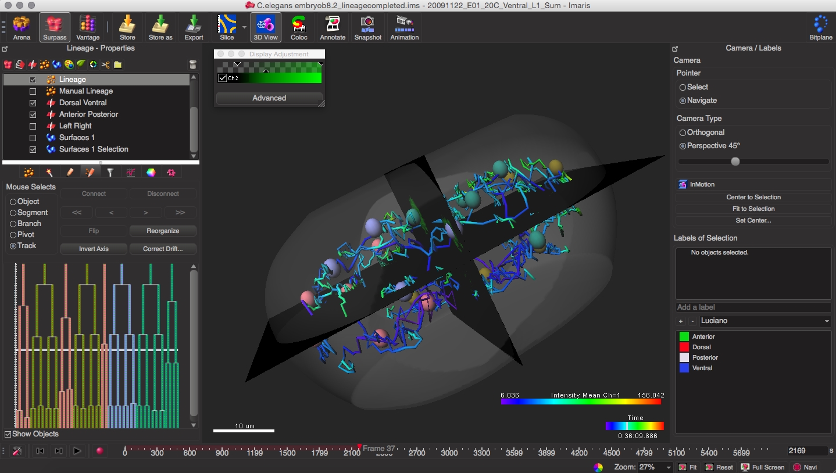Click the red record button
836x473 pixels.
pyautogui.click(x=99, y=450)
